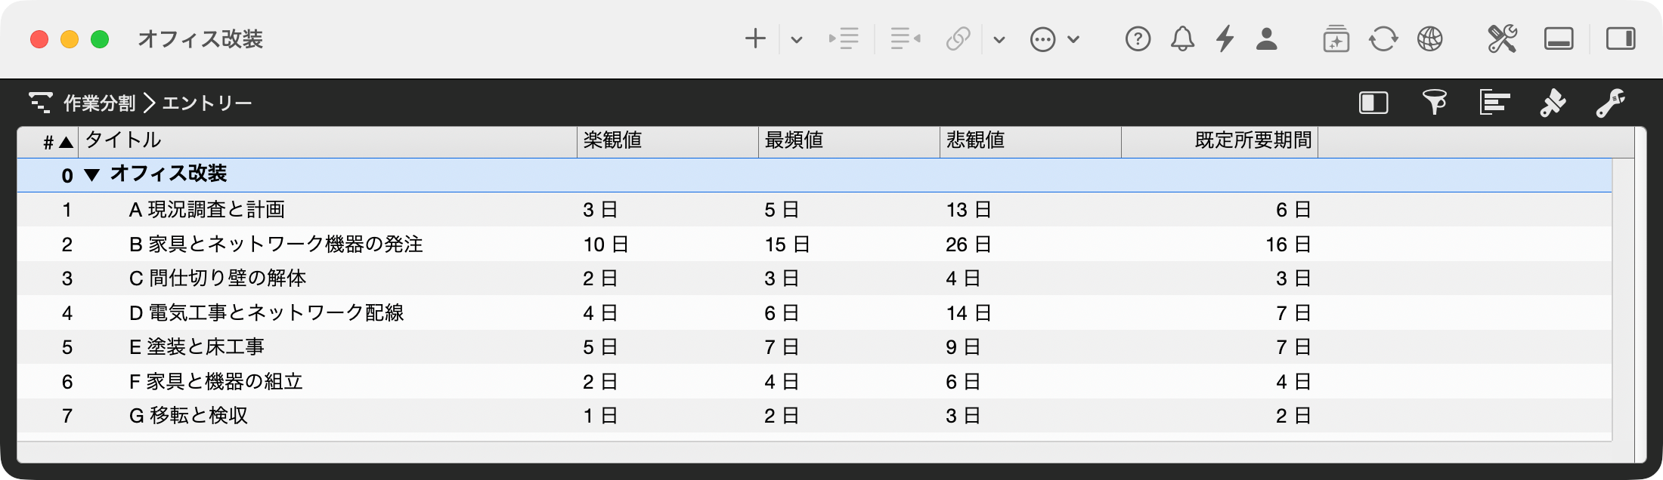Screen dimensions: 1663x480
Task: Click the filter funnel icon
Action: pos(1434,102)
